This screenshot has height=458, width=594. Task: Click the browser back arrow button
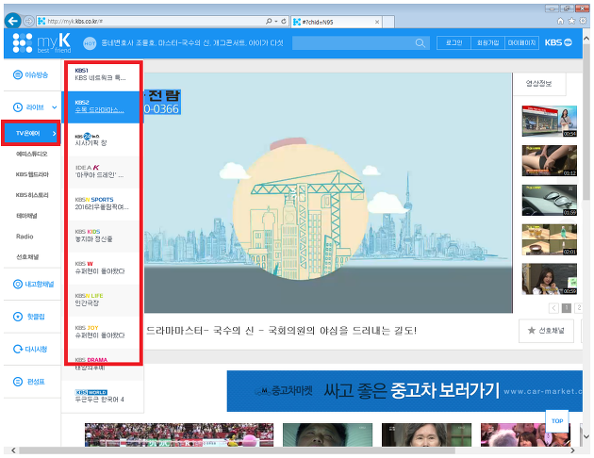point(12,21)
